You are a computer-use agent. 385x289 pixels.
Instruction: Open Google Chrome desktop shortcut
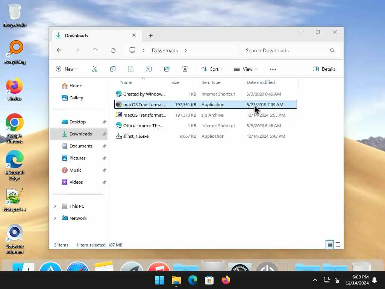pos(15,128)
